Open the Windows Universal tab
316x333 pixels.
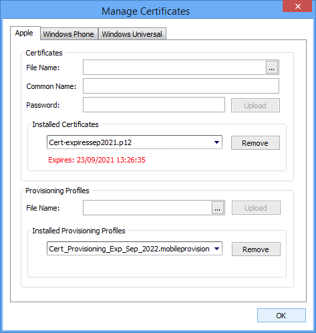[x=132, y=34]
